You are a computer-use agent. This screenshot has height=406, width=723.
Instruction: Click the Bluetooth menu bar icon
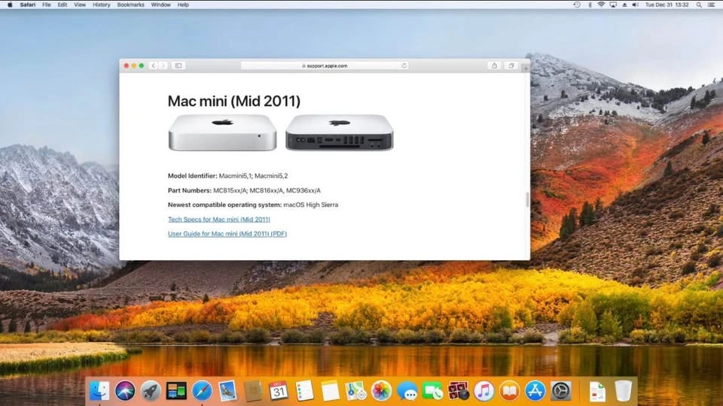(x=590, y=5)
